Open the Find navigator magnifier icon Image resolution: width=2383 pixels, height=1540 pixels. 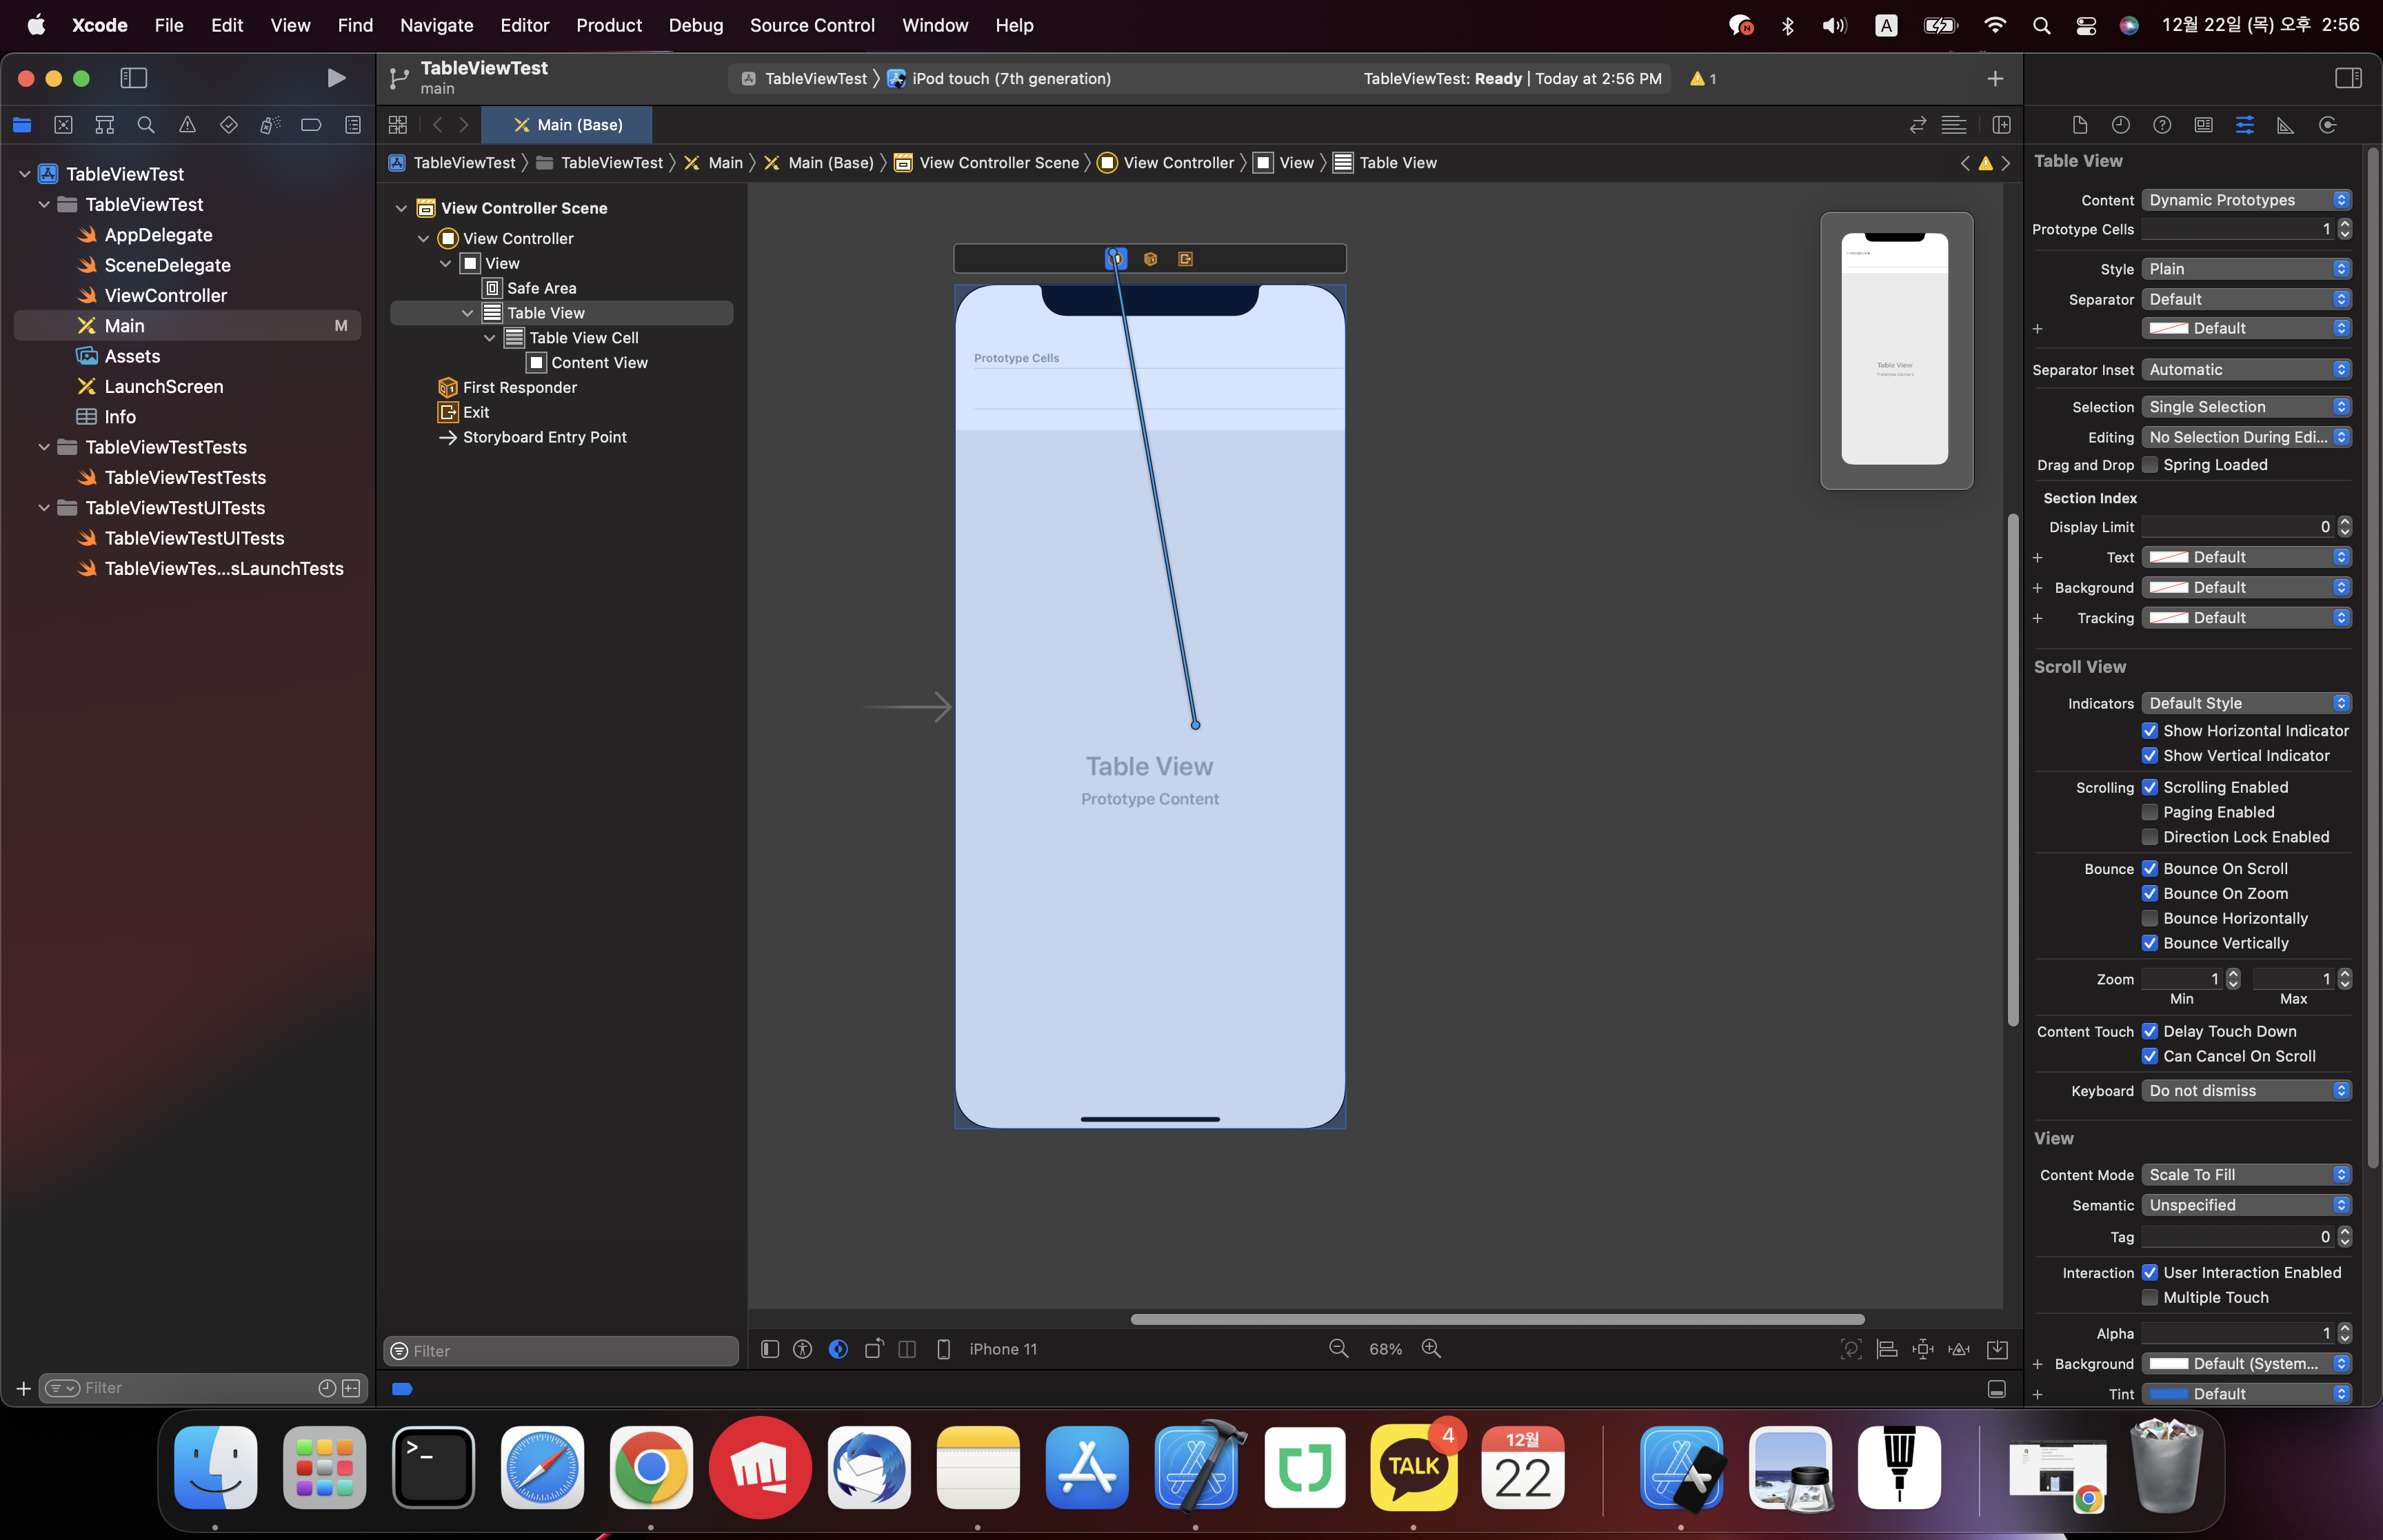(146, 125)
